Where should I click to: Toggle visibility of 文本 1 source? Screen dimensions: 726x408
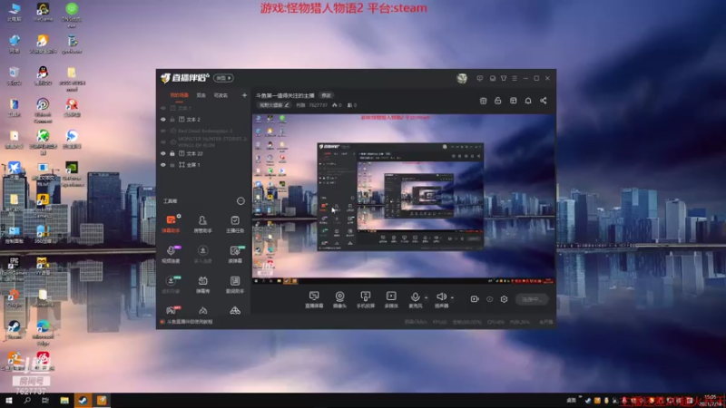(x=163, y=108)
